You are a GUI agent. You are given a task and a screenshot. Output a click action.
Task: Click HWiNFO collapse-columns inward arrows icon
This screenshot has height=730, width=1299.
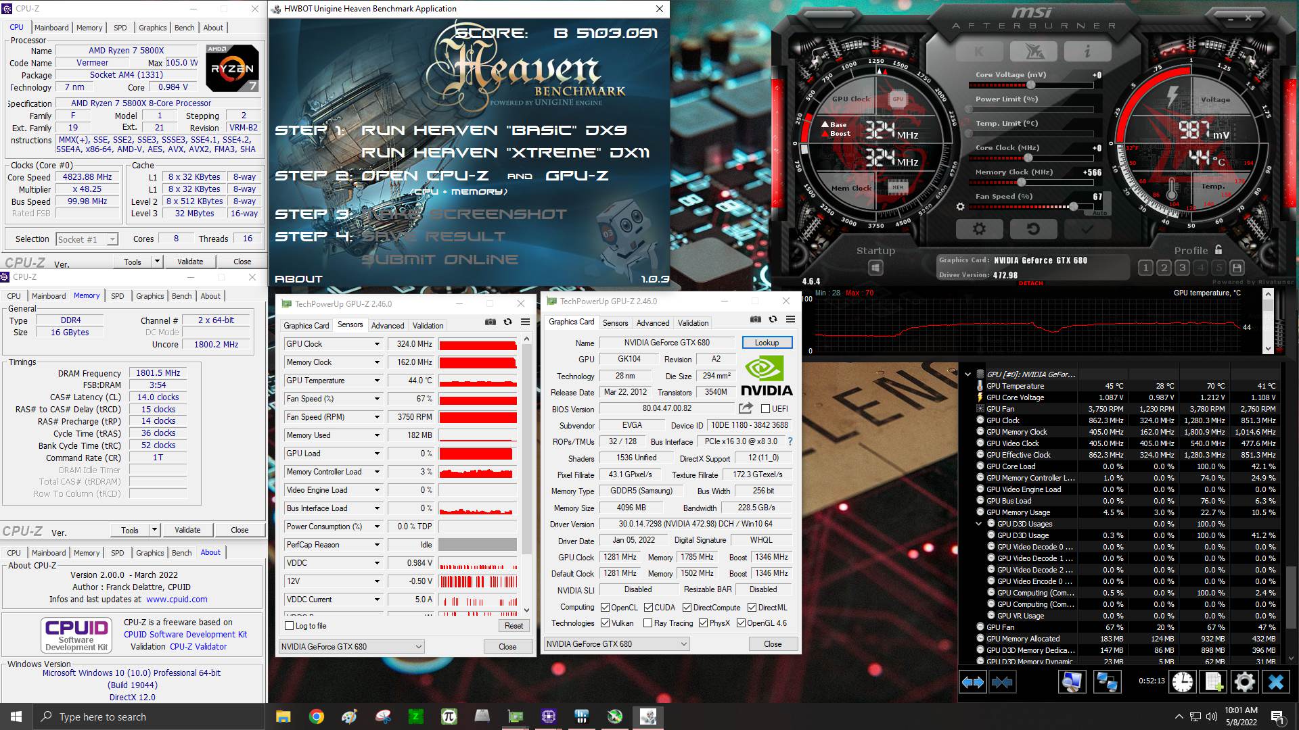pos(1002,682)
